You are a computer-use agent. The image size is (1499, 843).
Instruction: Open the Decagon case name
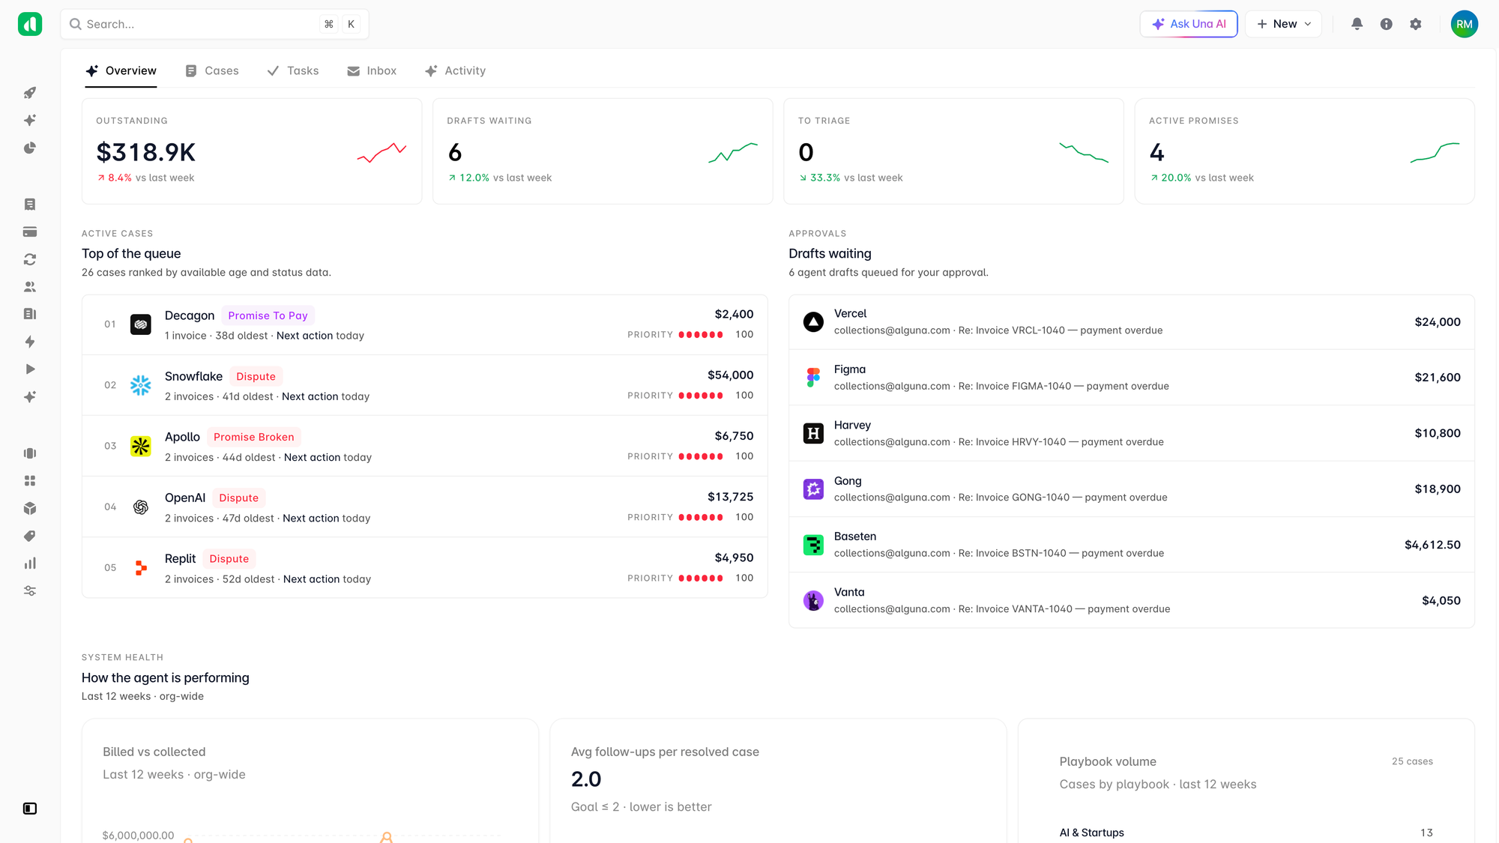(x=190, y=315)
